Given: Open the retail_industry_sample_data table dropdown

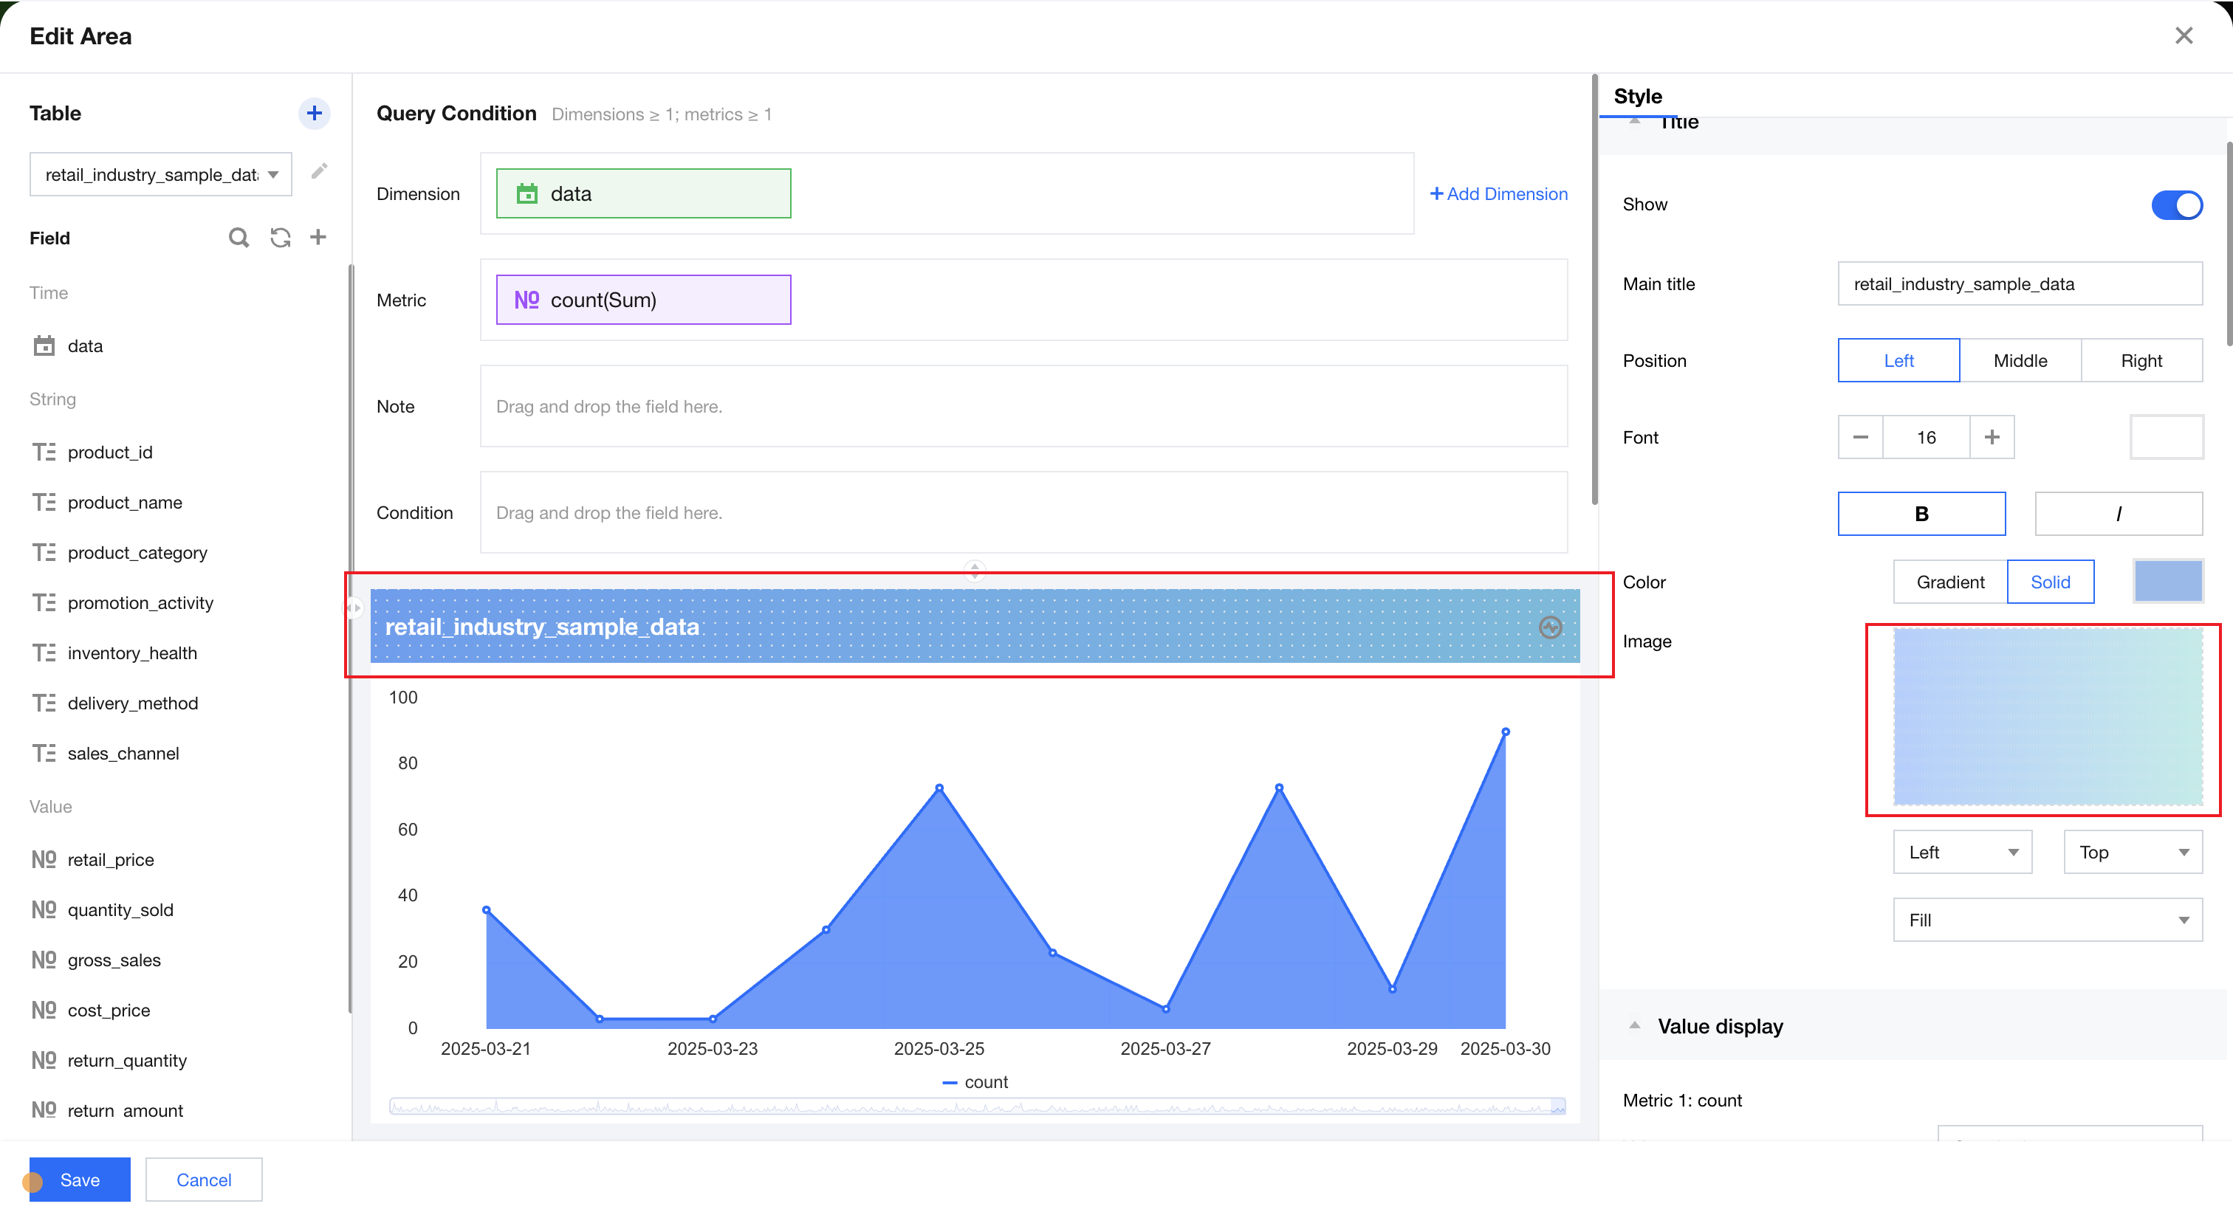Looking at the screenshot, I should (x=160, y=175).
